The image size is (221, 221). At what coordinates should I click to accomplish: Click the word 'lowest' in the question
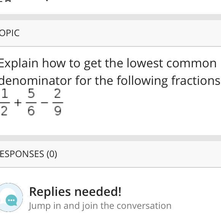coord(145,63)
